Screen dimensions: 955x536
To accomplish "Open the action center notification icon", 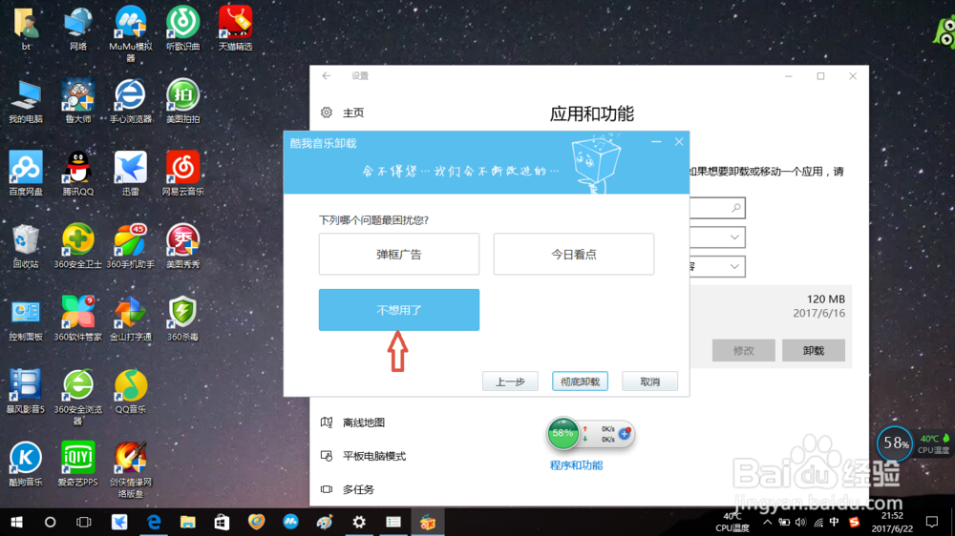I will (x=932, y=522).
